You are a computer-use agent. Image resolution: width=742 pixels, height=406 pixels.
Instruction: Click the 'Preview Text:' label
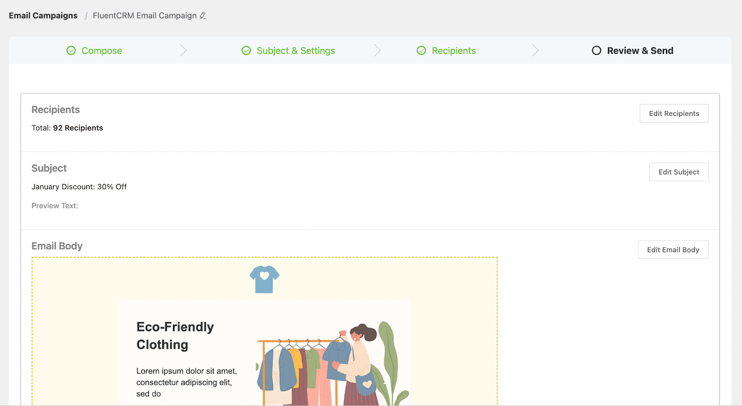pyautogui.click(x=55, y=206)
